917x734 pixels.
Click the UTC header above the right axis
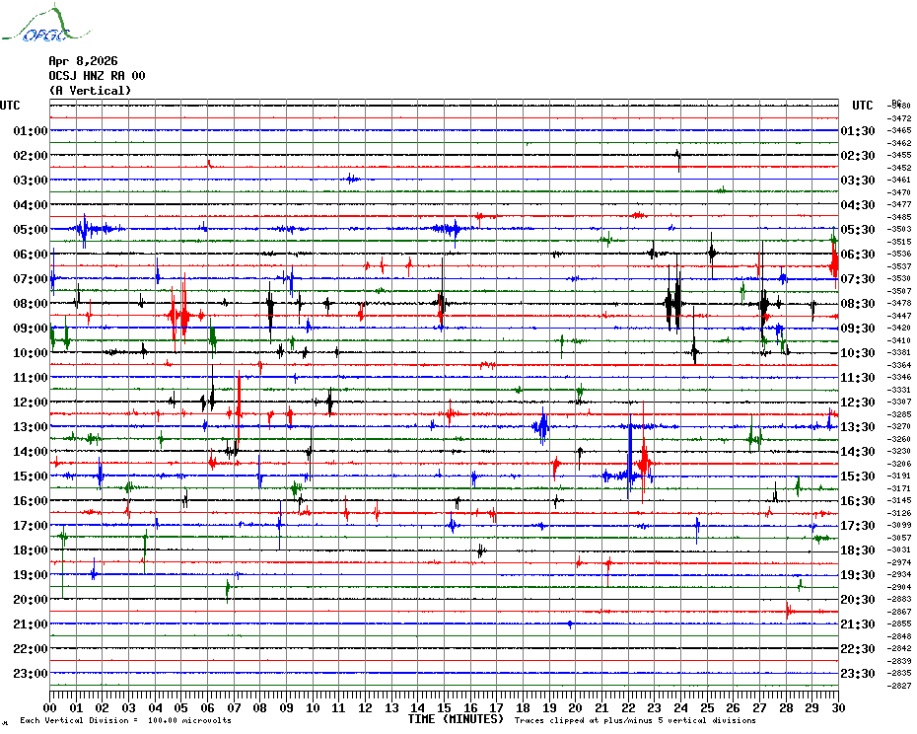point(863,106)
